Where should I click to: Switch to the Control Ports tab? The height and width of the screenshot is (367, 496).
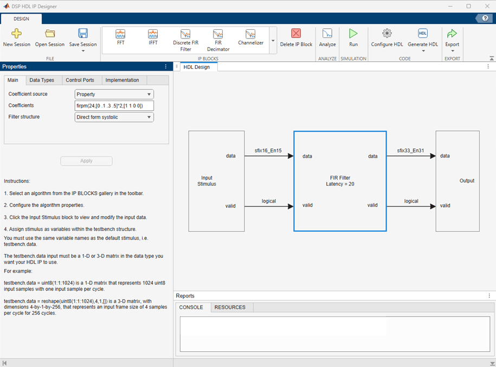pyautogui.click(x=80, y=80)
